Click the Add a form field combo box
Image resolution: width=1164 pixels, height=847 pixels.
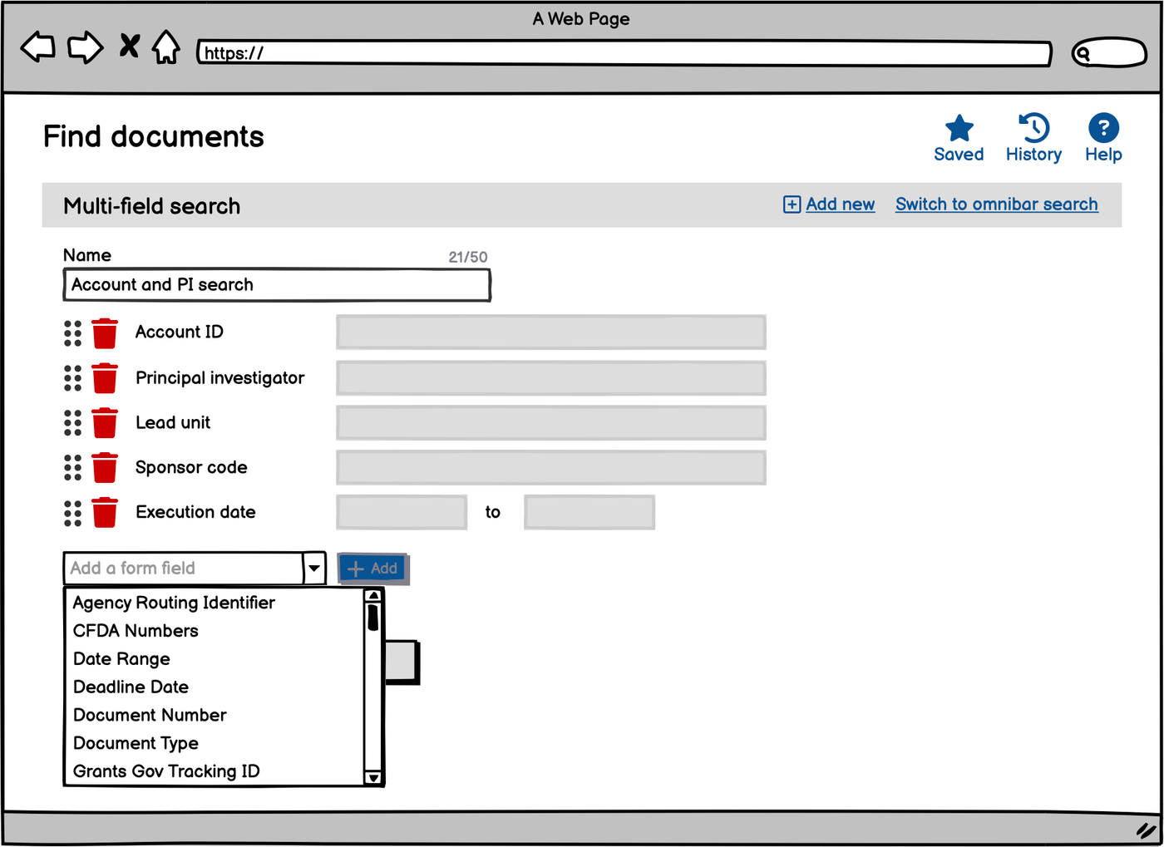[195, 569]
